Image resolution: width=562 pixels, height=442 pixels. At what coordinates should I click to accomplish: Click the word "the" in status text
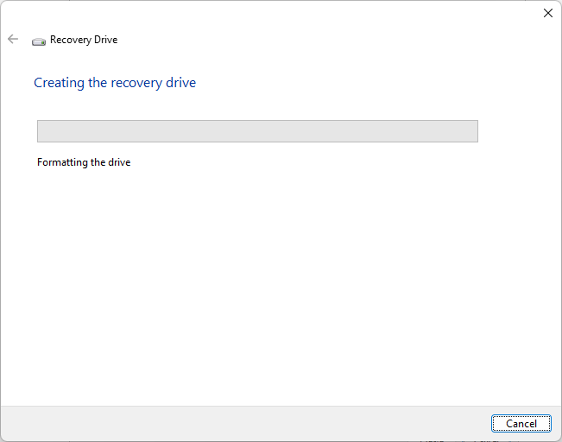click(98, 162)
